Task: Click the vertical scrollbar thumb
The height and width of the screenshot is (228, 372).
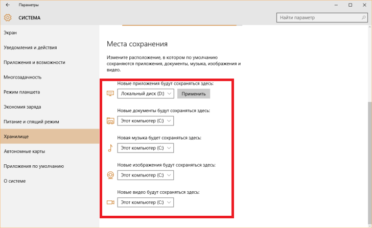Action: (x=370, y=163)
